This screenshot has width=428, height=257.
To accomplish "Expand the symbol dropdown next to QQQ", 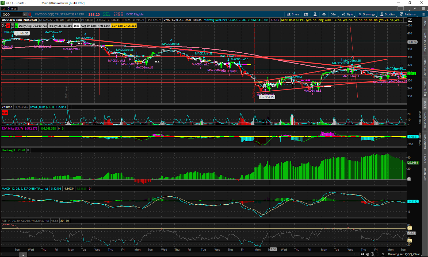I will pos(25,14).
